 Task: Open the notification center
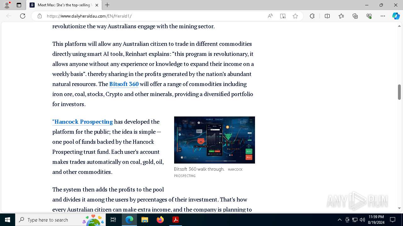coord(393,220)
